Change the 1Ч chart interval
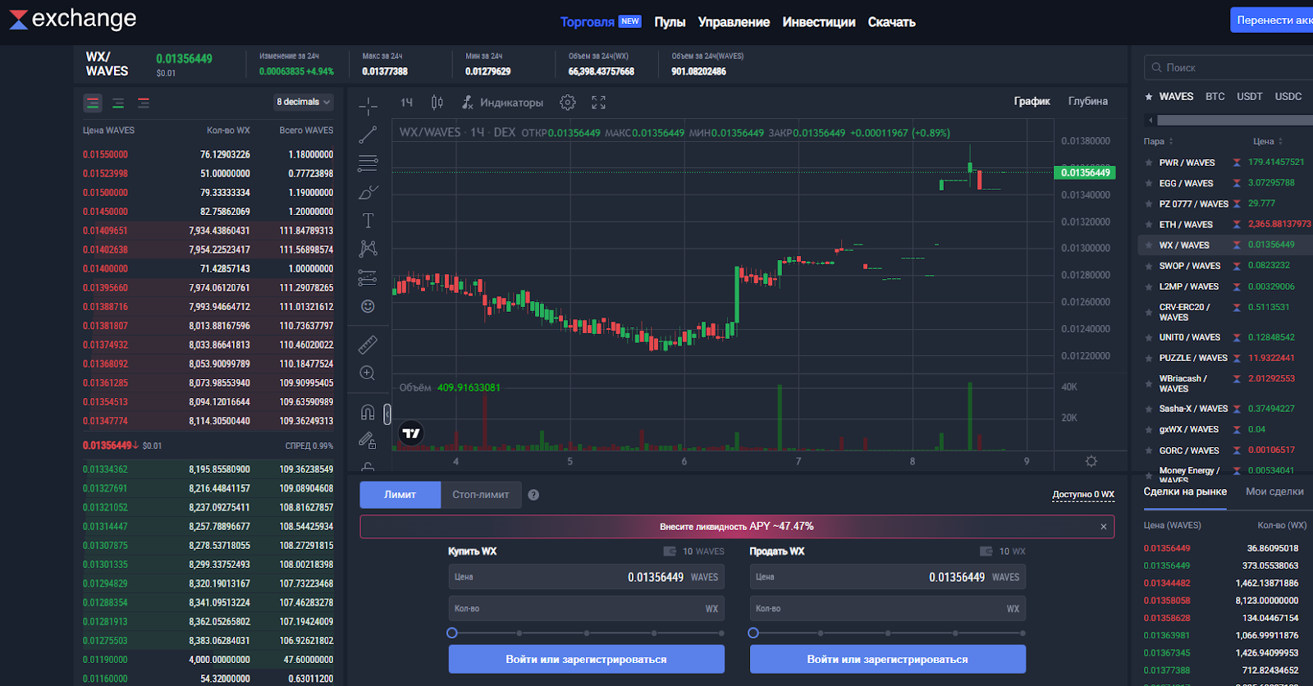Viewport: 1313px width, 686px height. (407, 103)
